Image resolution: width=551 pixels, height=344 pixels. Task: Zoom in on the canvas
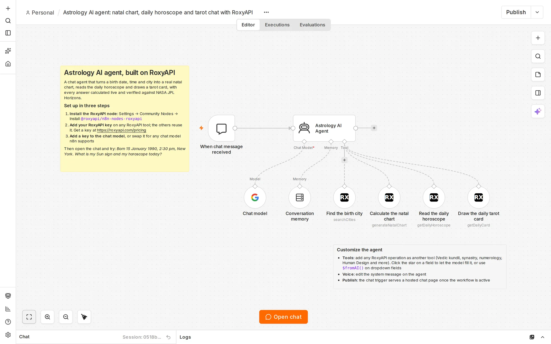pyautogui.click(x=47, y=317)
